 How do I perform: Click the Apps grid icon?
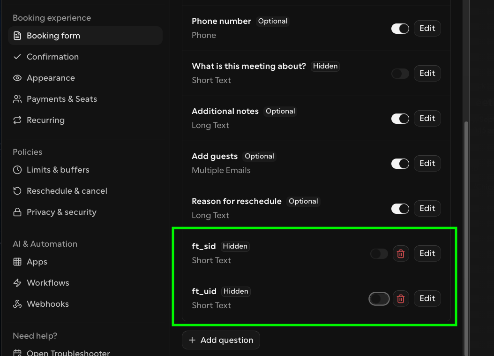[17, 262]
